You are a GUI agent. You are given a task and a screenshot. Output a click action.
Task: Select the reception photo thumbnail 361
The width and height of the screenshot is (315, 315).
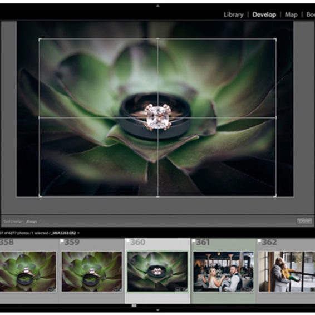click(x=223, y=271)
